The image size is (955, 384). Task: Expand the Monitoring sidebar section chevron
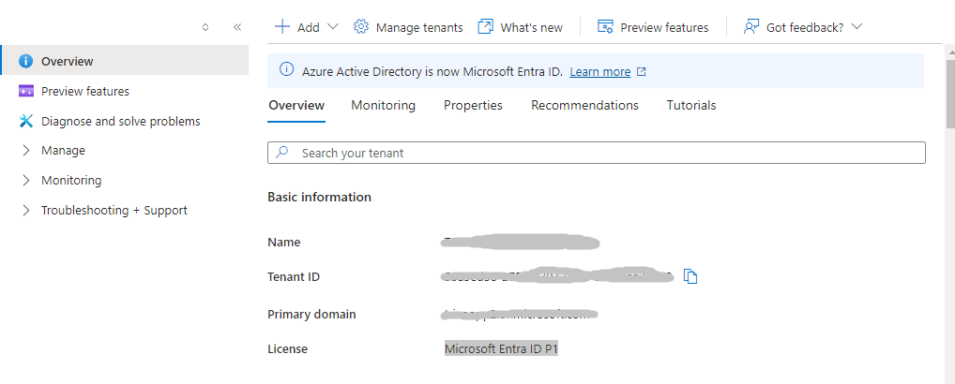point(25,180)
